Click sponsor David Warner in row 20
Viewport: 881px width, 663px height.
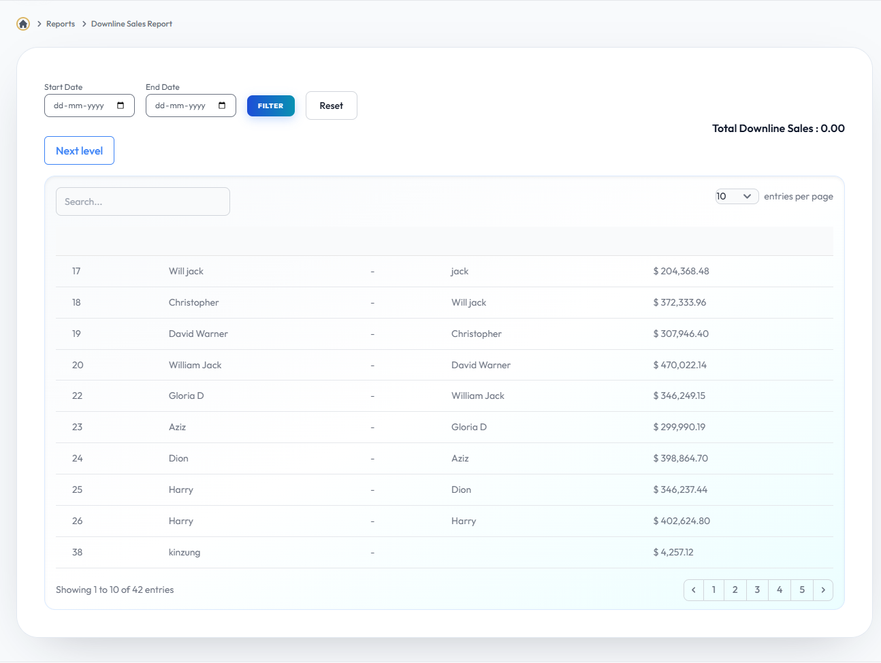pyautogui.click(x=481, y=365)
